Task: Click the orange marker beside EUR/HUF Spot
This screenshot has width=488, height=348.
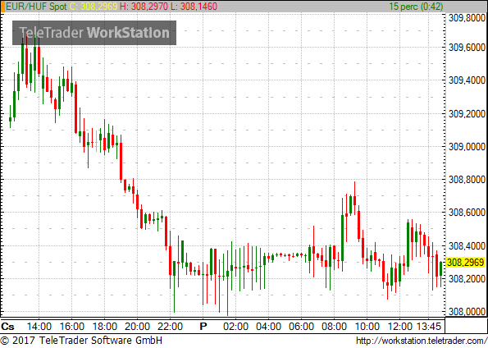Action: [2, 7]
